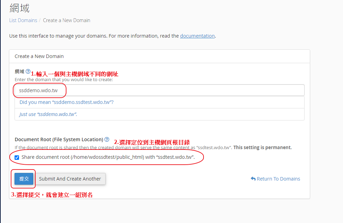The width and height of the screenshot is (343, 223).
Task: Open List Domains breadcrumb link
Action: pyautogui.click(x=23, y=20)
